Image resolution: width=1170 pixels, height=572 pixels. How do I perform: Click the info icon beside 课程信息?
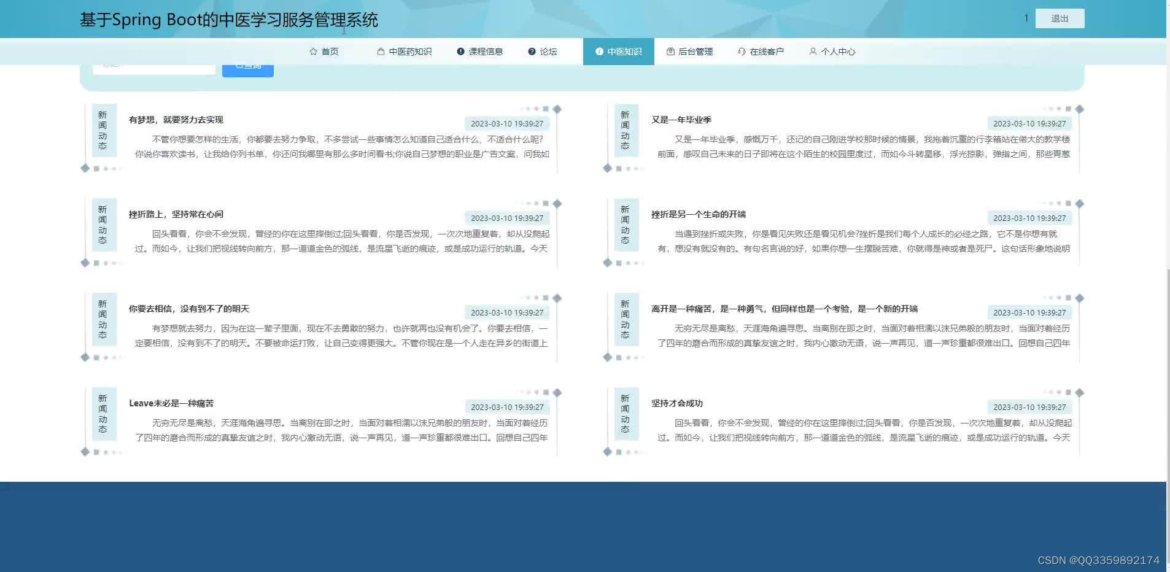tap(460, 52)
